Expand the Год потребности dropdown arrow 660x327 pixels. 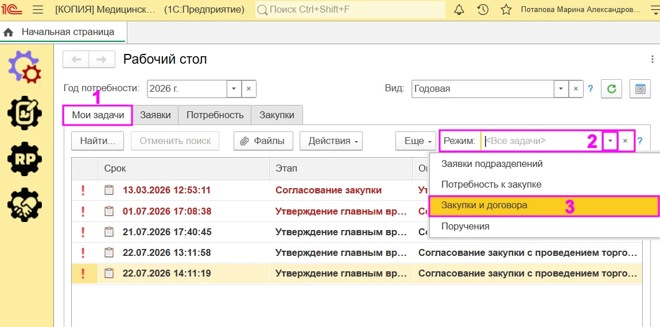[x=234, y=89]
